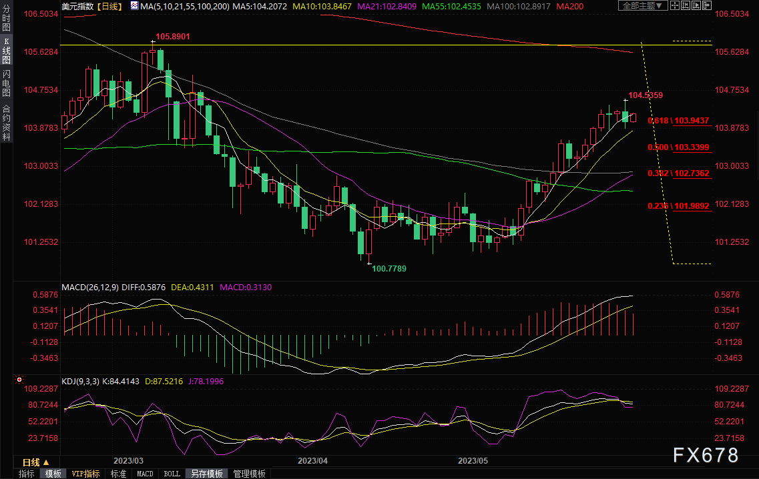Click the MA21:102.8409 label

tap(387, 6)
